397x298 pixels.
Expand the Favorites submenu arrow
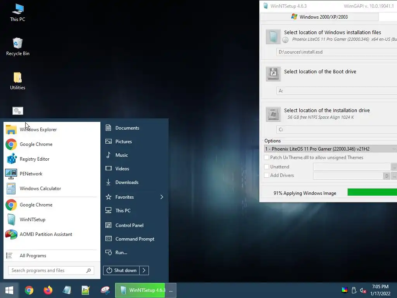(162, 197)
